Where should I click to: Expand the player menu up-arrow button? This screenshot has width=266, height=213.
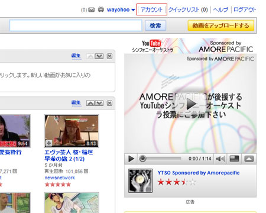249,159
